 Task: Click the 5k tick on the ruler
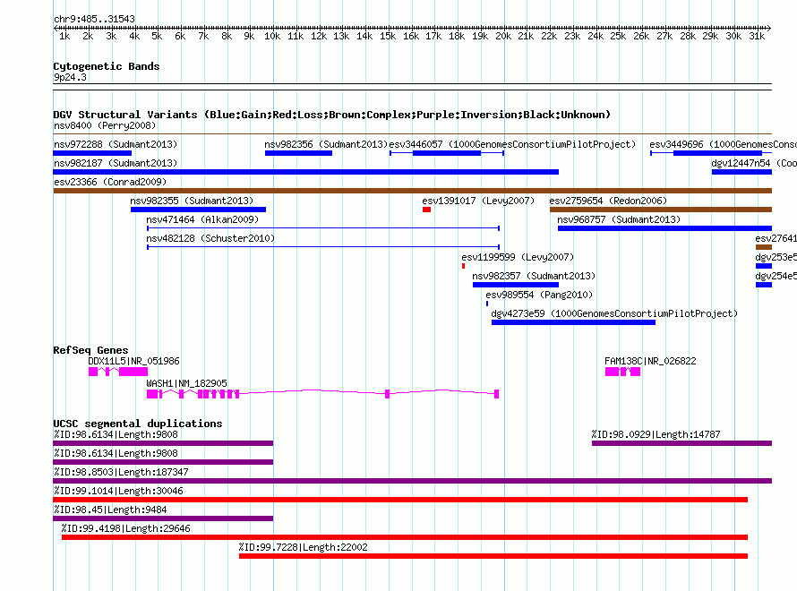157,36
